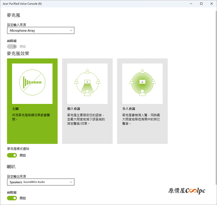Minimize the Acer Purified Voice Console window
The image size is (217, 205).
(x=191, y=4)
